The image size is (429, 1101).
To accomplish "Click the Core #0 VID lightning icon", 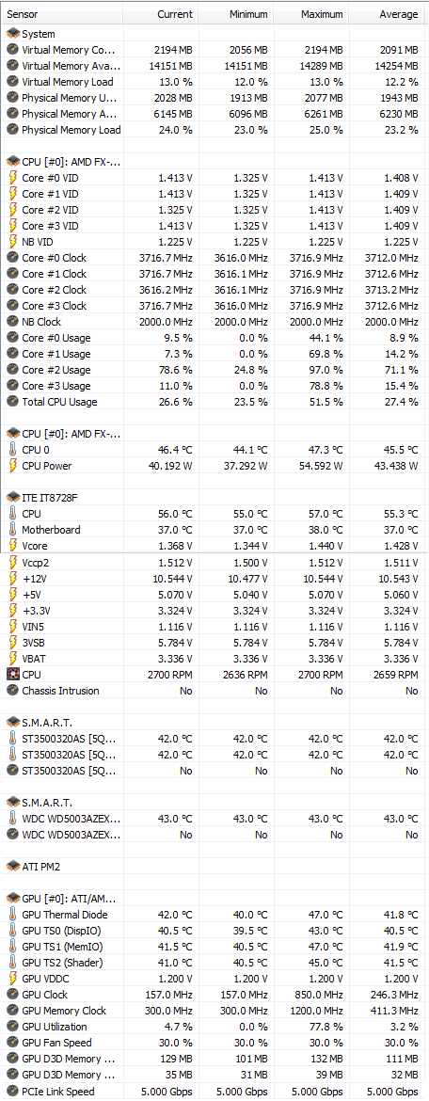I will point(12,178).
